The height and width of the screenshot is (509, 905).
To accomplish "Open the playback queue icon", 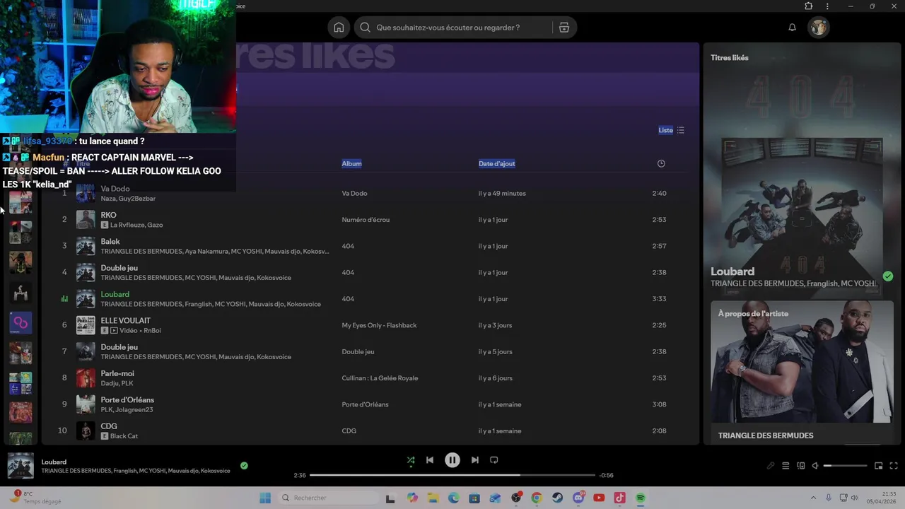I will (786, 466).
